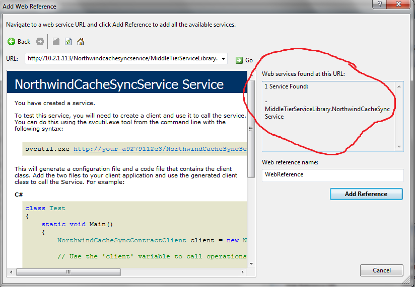Click the browser pane horizontal scrollbar thumb

pyautogui.click(x=68, y=272)
